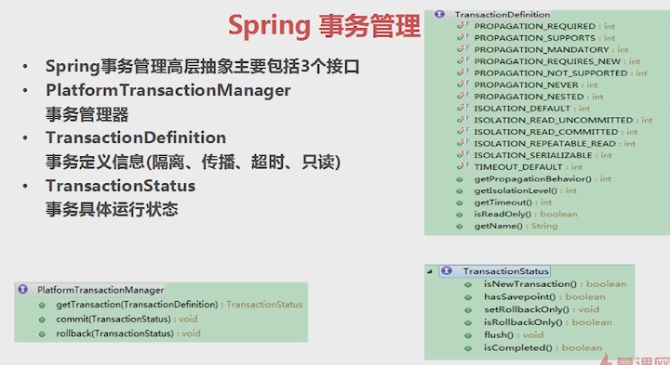The height and width of the screenshot is (365, 670).
Task: Click the TransactionStatus interface icon
Action: 447,271
